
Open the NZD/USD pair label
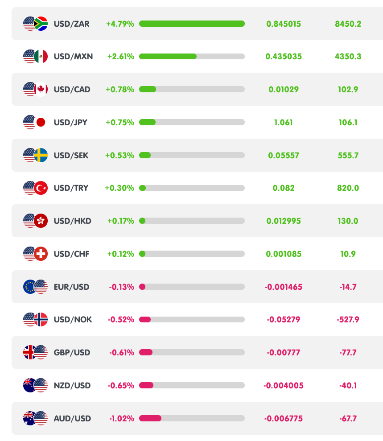[x=72, y=385]
